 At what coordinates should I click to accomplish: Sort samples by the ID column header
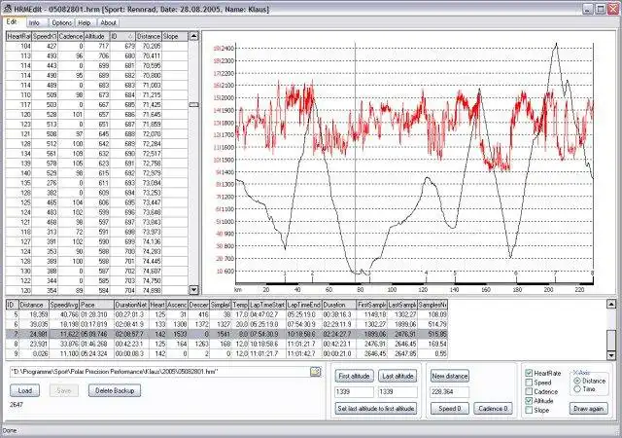122,36
